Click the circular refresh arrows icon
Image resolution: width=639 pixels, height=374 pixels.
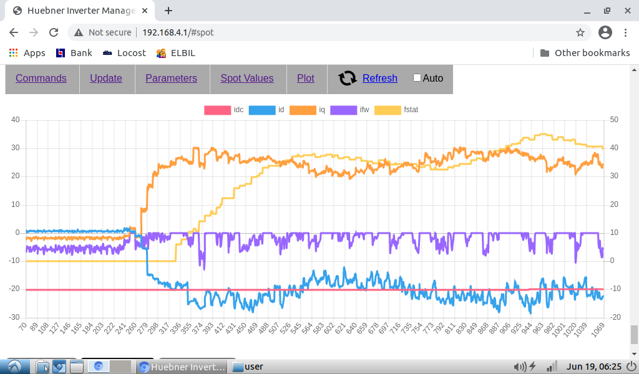[348, 78]
